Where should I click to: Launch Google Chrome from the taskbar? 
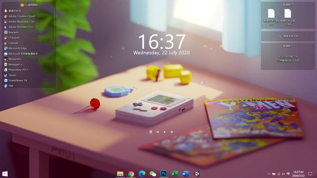click(131, 174)
